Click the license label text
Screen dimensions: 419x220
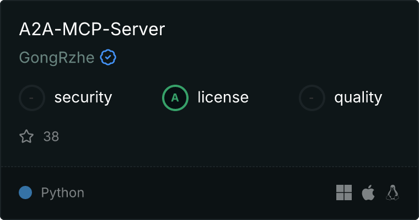(223, 97)
